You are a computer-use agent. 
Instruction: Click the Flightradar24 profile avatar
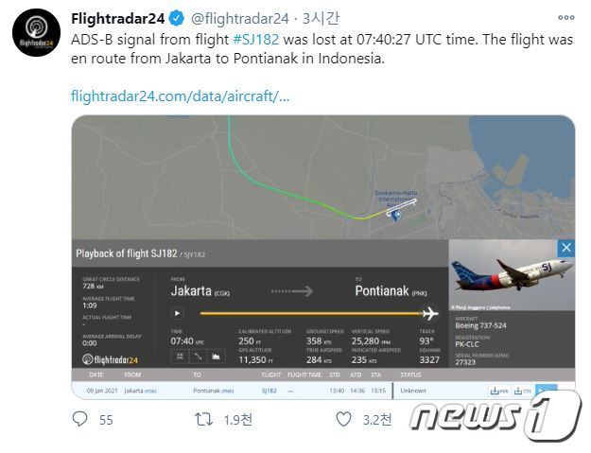pos(36,33)
